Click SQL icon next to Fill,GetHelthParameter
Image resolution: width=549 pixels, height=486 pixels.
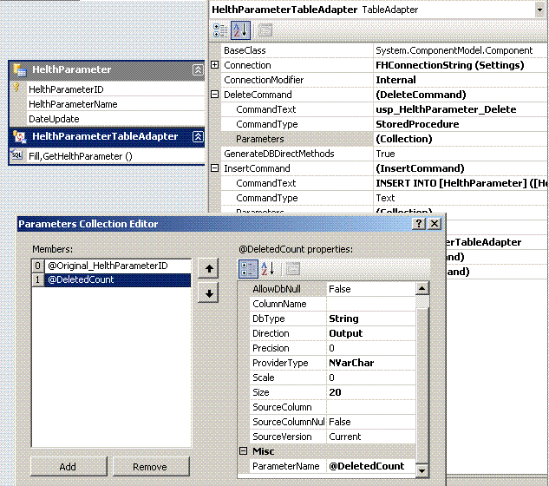coord(16,154)
